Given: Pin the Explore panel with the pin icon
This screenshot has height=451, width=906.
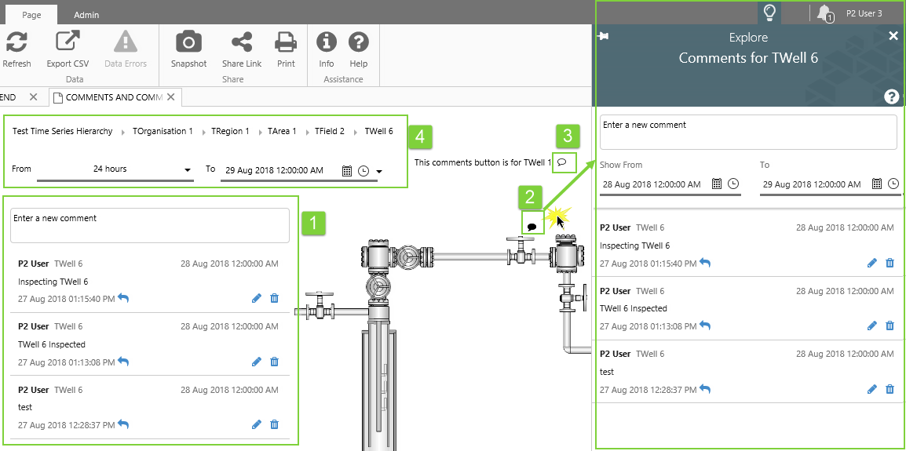Looking at the screenshot, I should [x=603, y=37].
